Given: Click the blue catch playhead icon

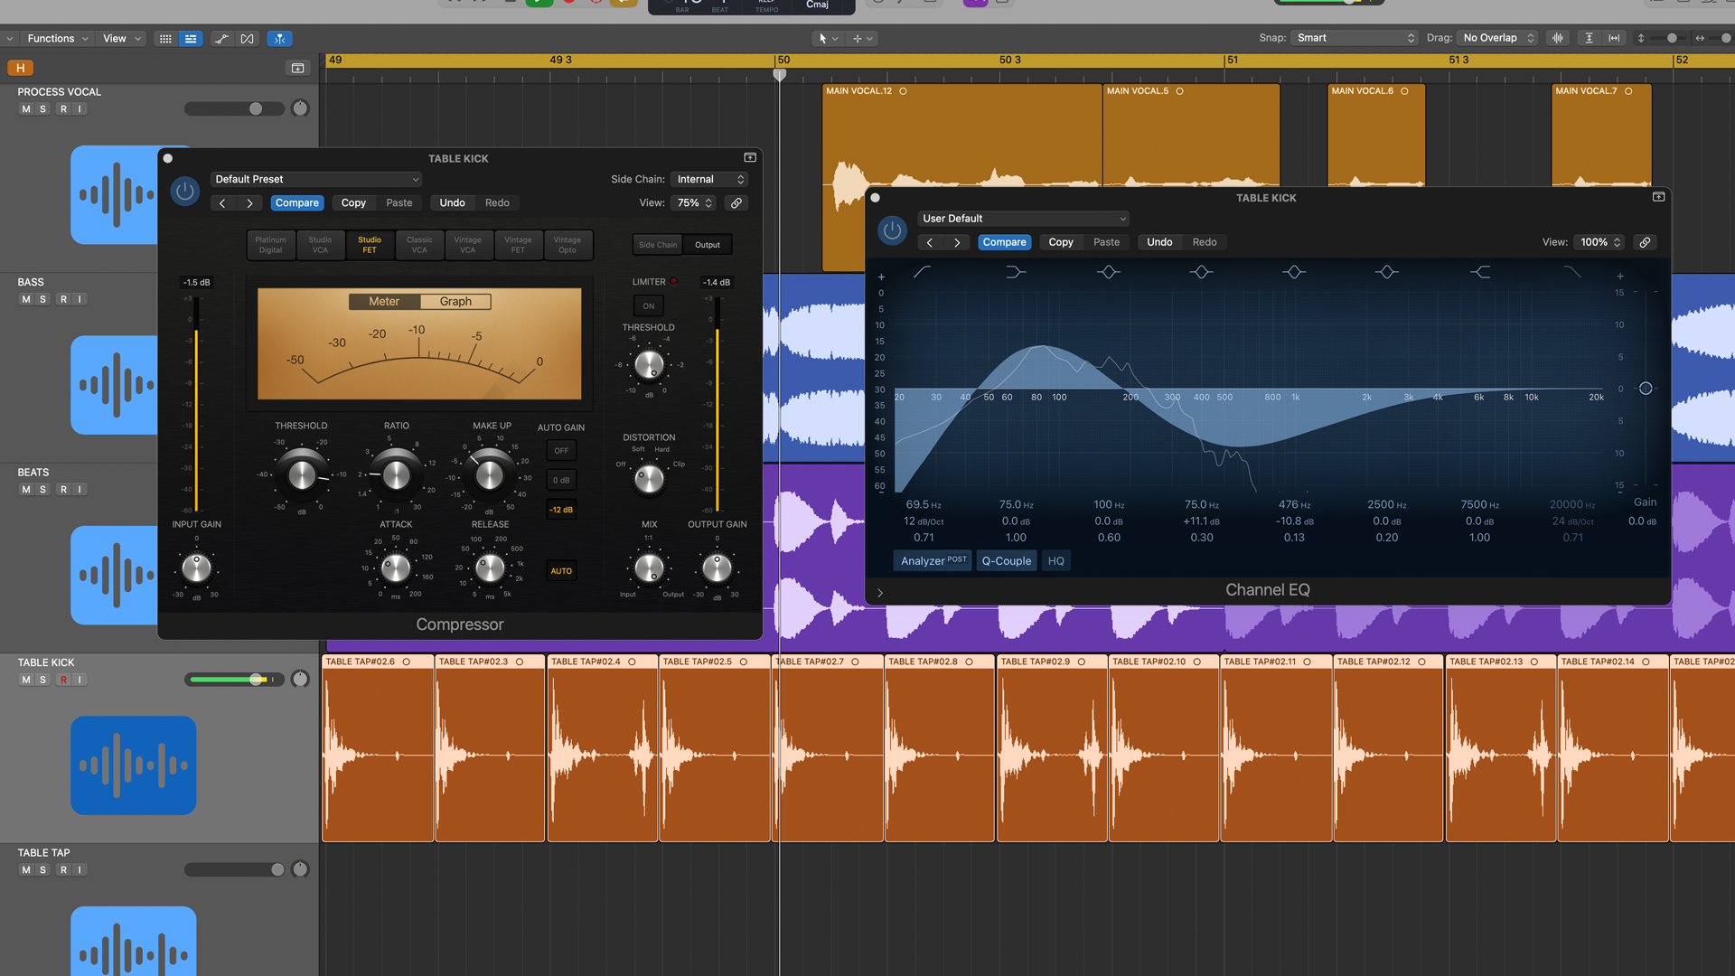Looking at the screenshot, I should tap(280, 39).
